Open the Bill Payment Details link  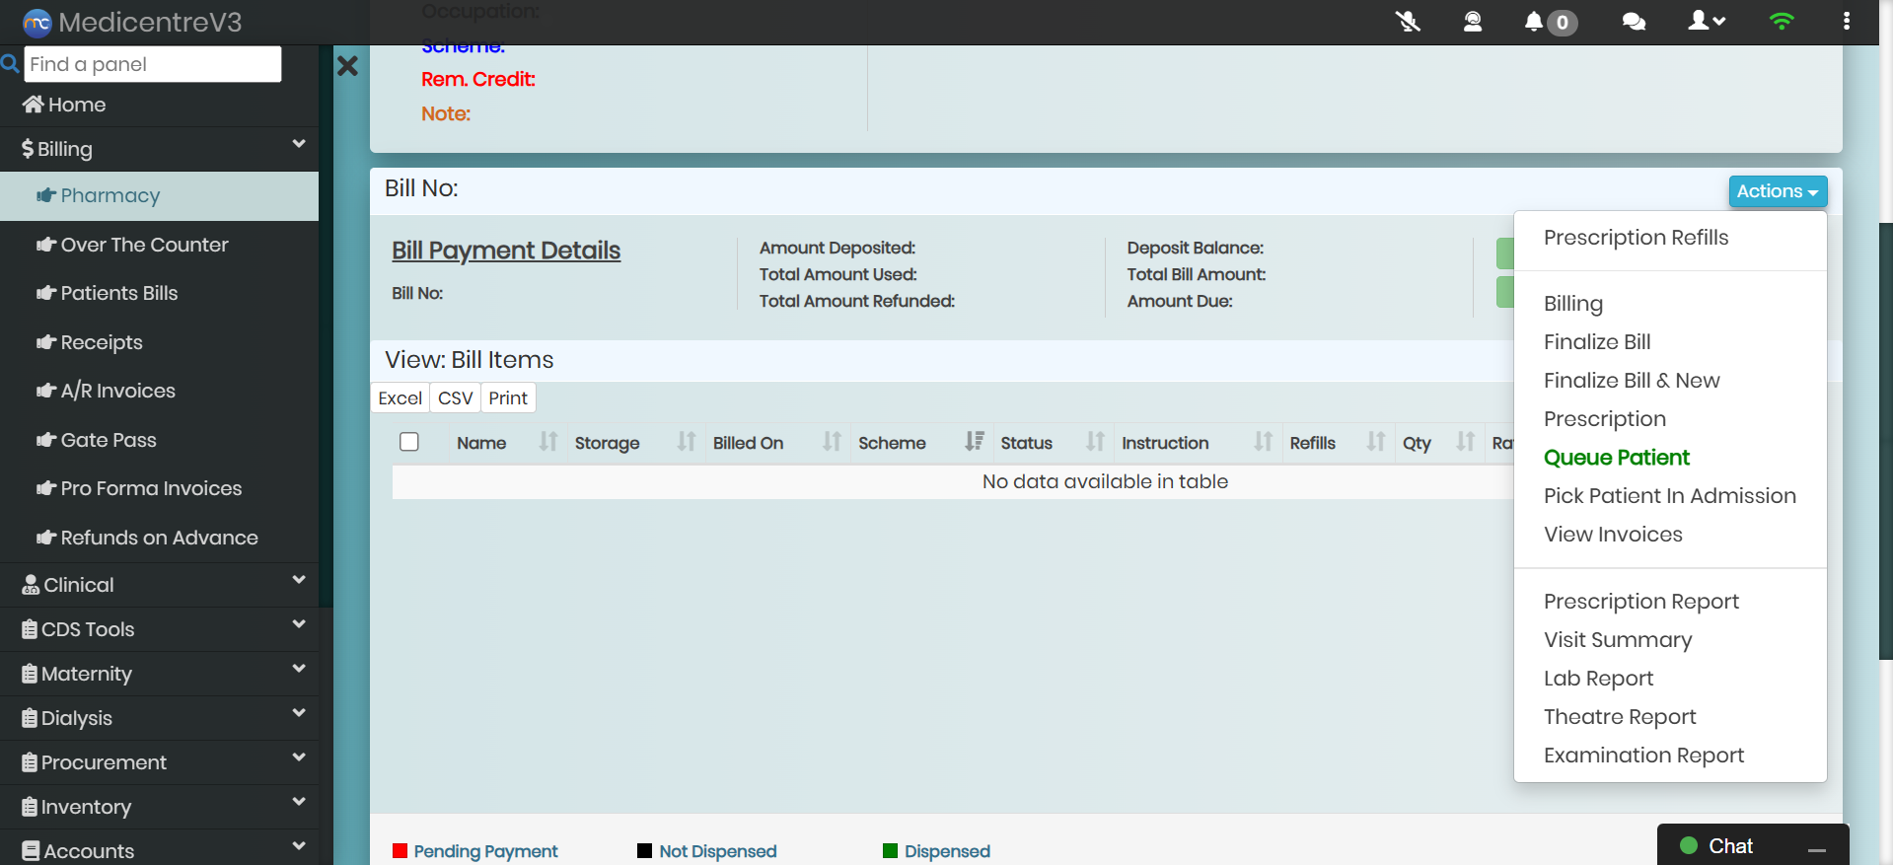point(505,251)
